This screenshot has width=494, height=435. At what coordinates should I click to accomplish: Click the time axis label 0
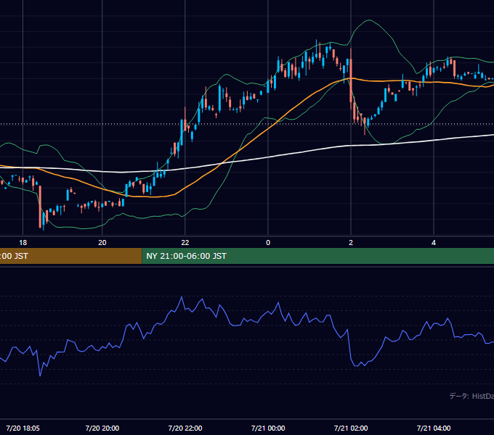click(268, 243)
